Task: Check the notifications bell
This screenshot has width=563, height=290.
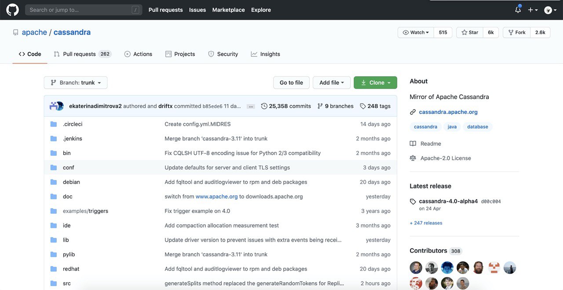Action: click(518, 10)
